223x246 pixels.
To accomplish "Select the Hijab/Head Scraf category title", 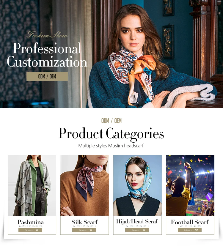I will coord(137,222).
